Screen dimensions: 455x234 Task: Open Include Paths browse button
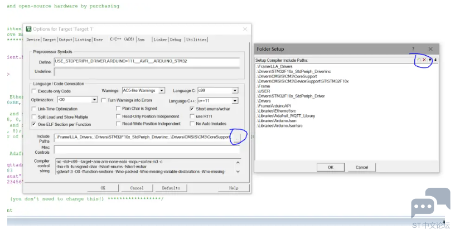point(238,136)
